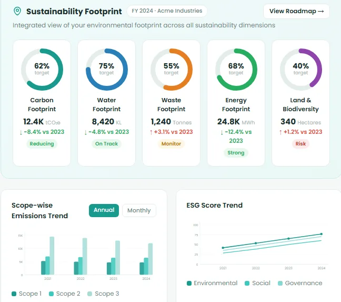Click the 1,240 Tonnes value
This screenshot has height=302, width=341.
(x=171, y=122)
